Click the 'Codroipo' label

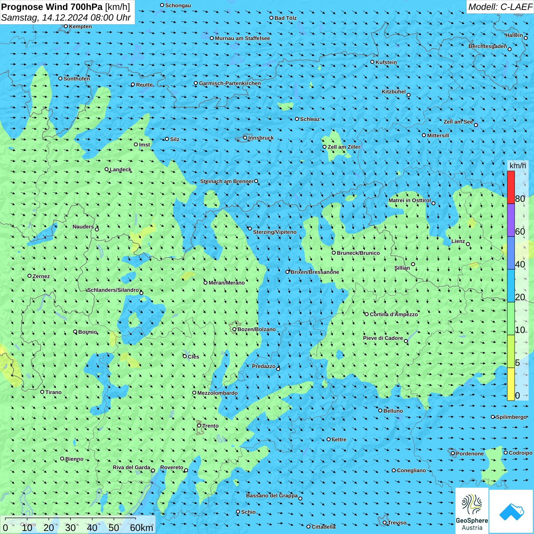pyautogui.click(x=521, y=453)
